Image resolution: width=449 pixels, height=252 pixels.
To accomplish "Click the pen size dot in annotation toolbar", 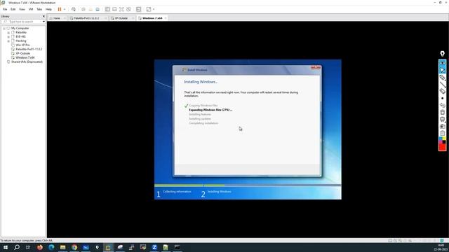I will tap(443, 98).
